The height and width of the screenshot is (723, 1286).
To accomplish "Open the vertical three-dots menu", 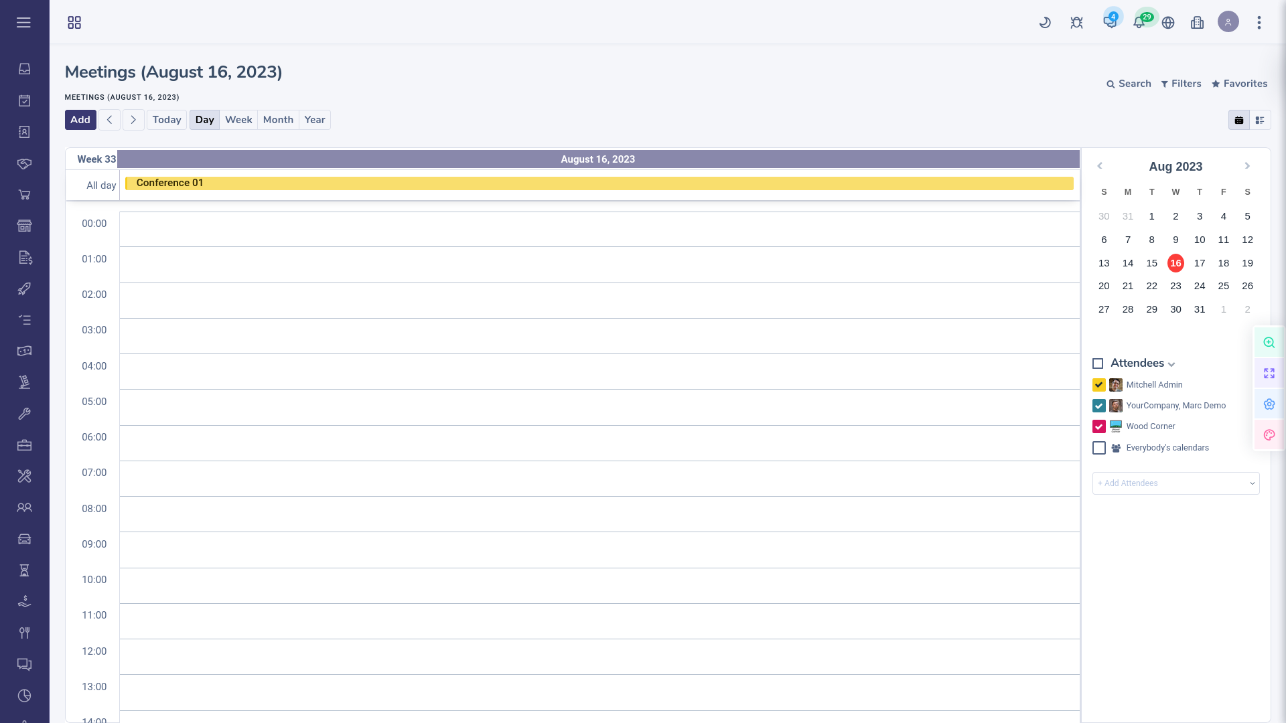I will pyautogui.click(x=1259, y=22).
